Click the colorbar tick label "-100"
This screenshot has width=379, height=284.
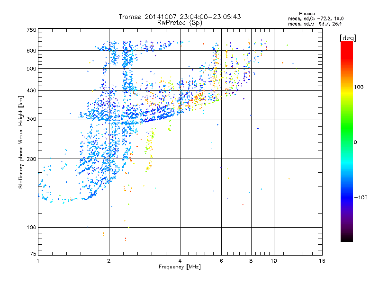(x=361, y=197)
